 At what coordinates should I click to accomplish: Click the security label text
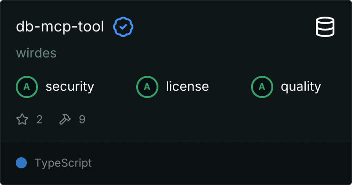(x=70, y=86)
